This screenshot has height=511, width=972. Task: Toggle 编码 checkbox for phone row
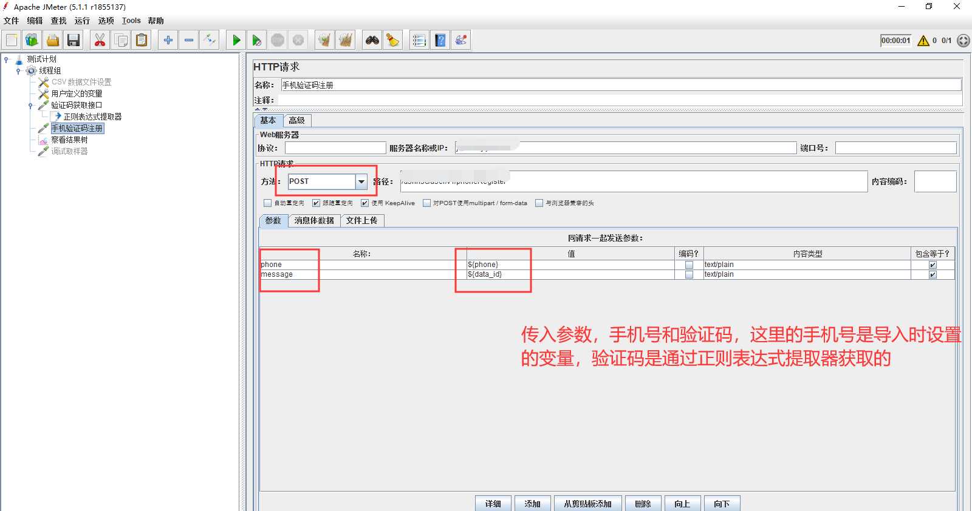pos(689,265)
